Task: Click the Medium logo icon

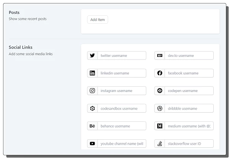Action: click(160, 126)
